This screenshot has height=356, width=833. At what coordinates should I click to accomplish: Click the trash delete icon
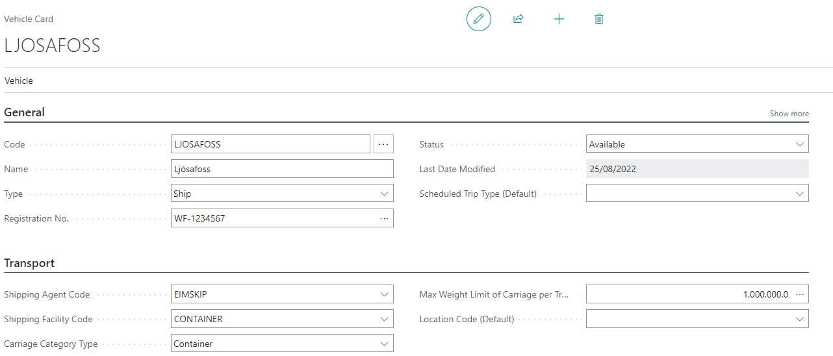599,19
